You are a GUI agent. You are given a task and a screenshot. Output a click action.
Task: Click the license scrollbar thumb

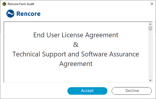tap(150, 28)
